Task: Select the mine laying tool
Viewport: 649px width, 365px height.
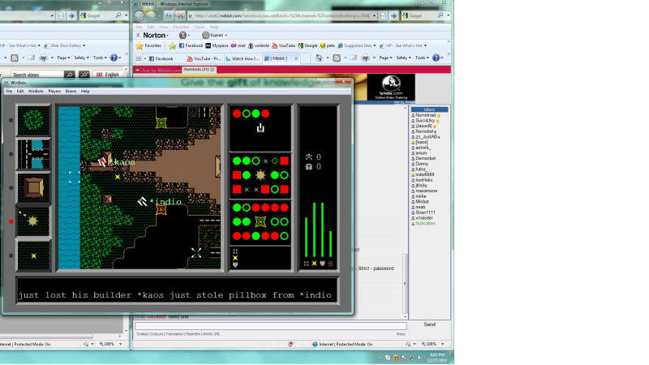Action: tap(33, 255)
